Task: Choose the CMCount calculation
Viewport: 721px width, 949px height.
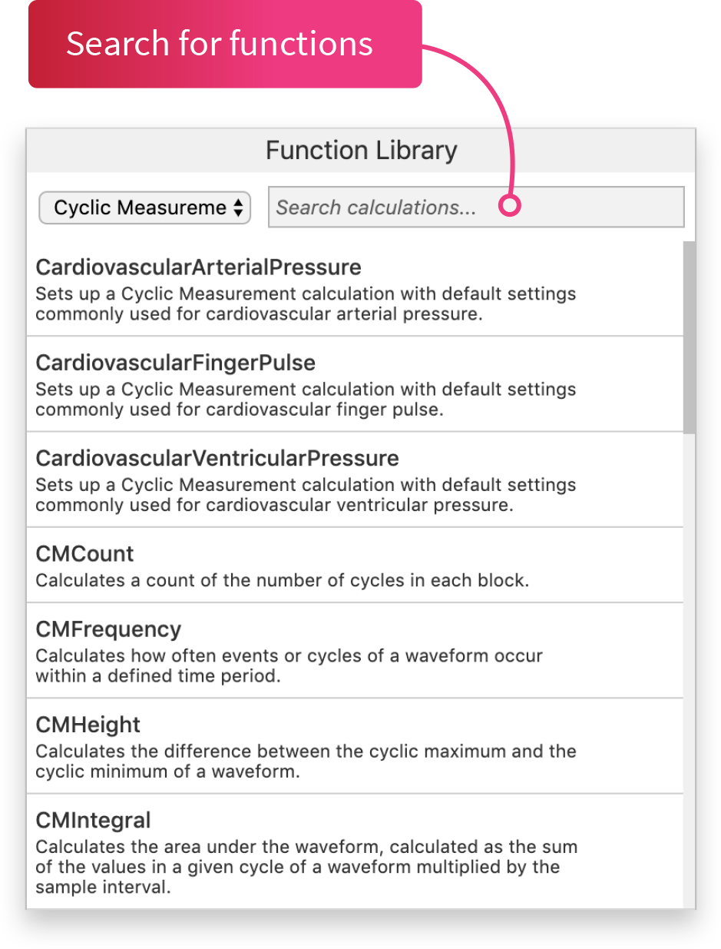Action: point(84,553)
